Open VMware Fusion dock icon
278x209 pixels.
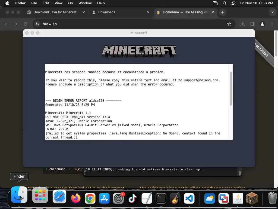pos(224,198)
